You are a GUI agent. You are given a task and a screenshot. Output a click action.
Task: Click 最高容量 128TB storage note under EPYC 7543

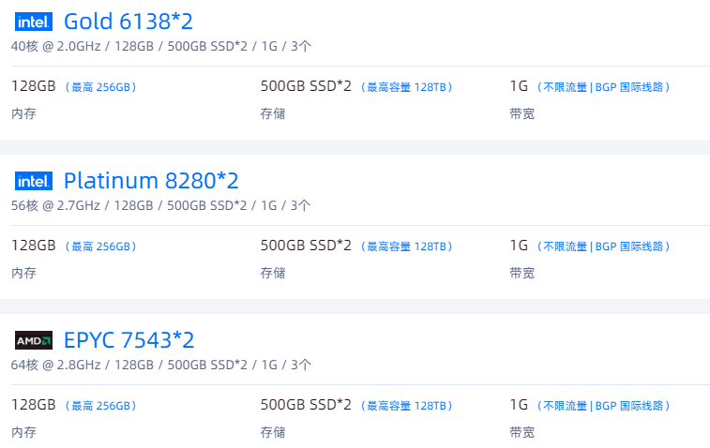[x=406, y=406]
